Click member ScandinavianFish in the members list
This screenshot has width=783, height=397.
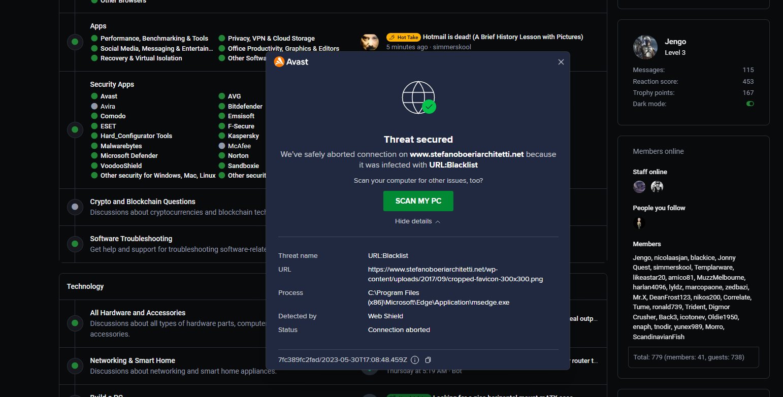(659, 337)
